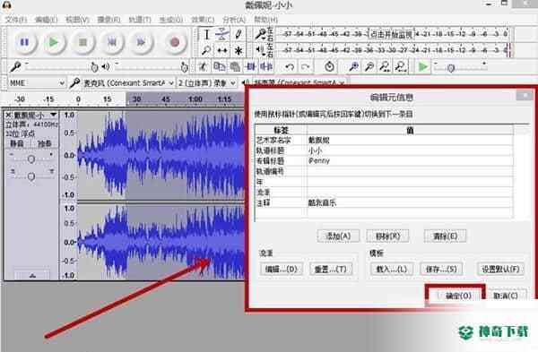Screen dimensions: 538x352
Task: Click the Silence audio icon
Action: click(266, 66)
